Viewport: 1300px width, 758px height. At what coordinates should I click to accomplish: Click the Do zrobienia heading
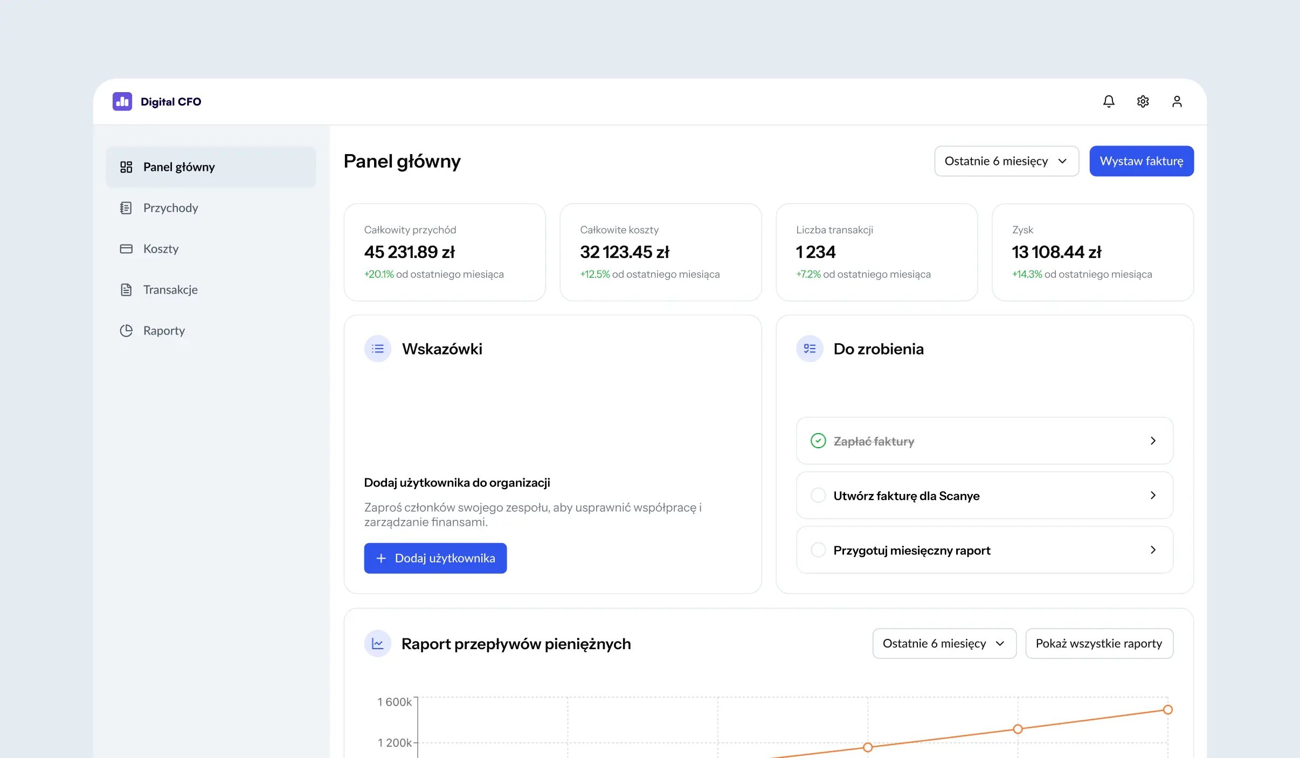click(879, 349)
